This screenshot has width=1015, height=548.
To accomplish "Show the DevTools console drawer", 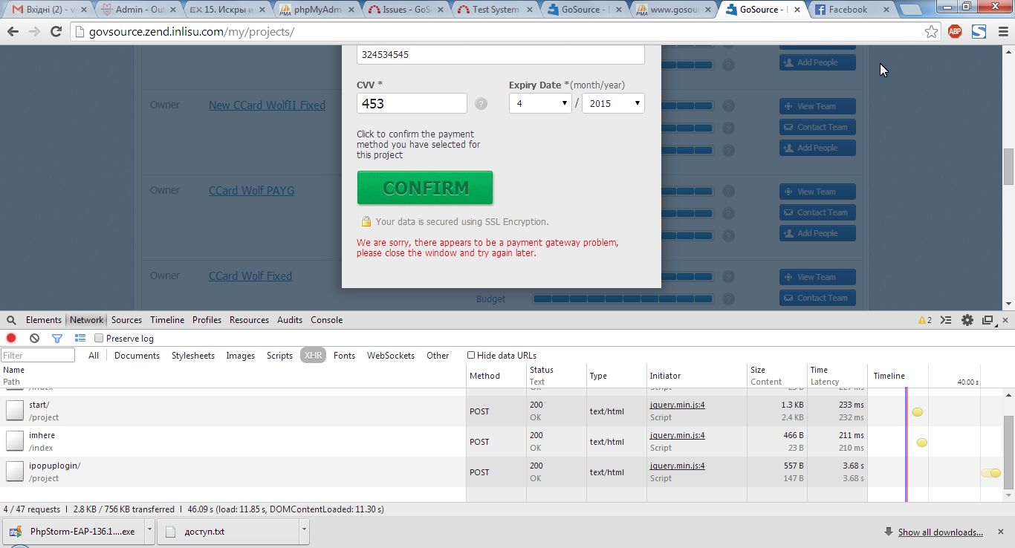I will point(946,320).
